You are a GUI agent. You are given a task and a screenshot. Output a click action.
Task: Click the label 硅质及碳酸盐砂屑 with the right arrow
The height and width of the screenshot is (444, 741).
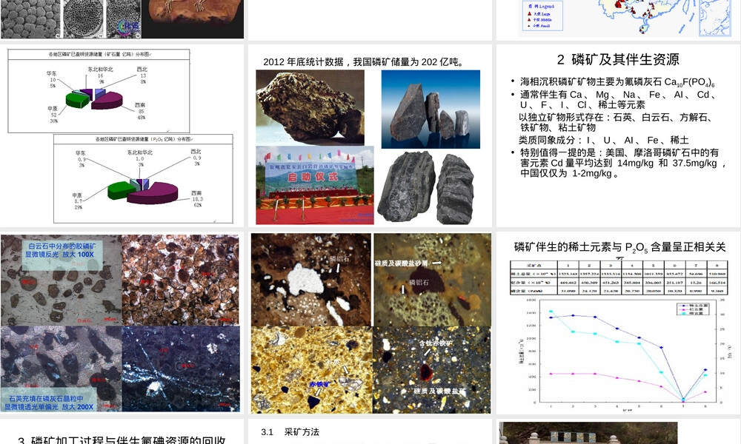408,263
